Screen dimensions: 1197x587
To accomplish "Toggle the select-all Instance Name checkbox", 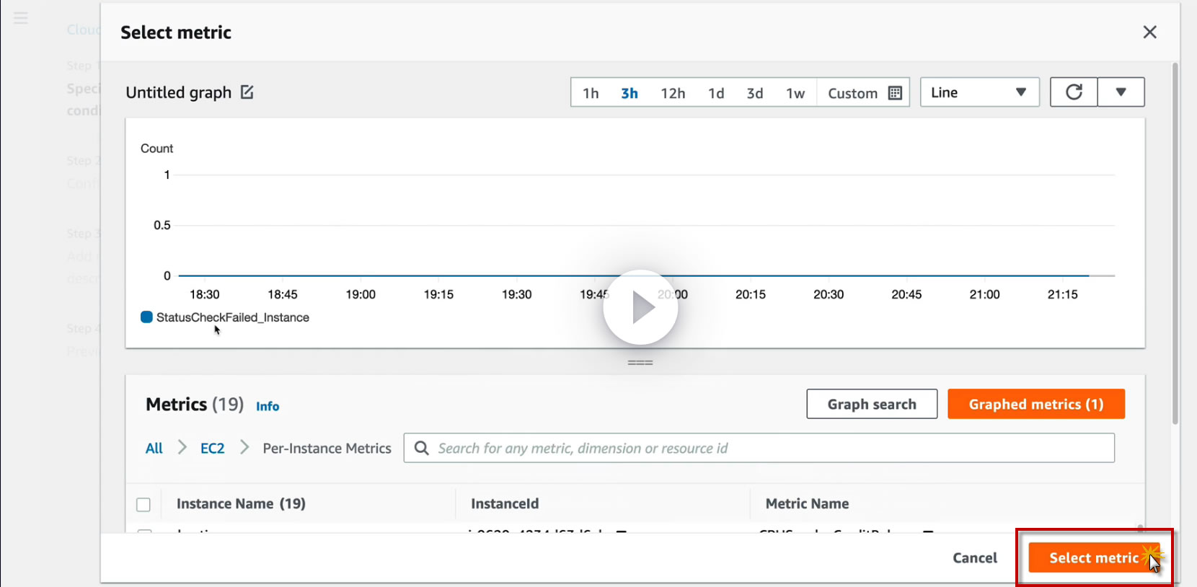I will click(143, 504).
